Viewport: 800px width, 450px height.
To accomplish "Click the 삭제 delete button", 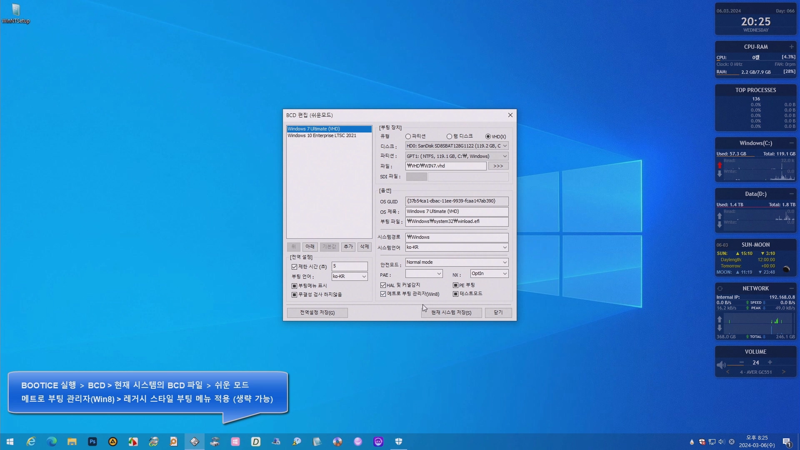I will [x=365, y=247].
